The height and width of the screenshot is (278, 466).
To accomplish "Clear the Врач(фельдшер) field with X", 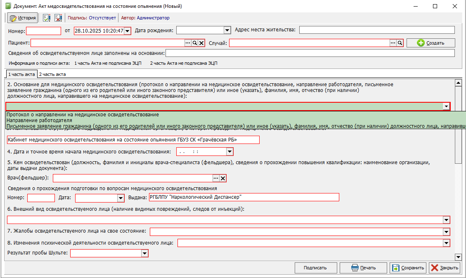I will click(x=223, y=178).
